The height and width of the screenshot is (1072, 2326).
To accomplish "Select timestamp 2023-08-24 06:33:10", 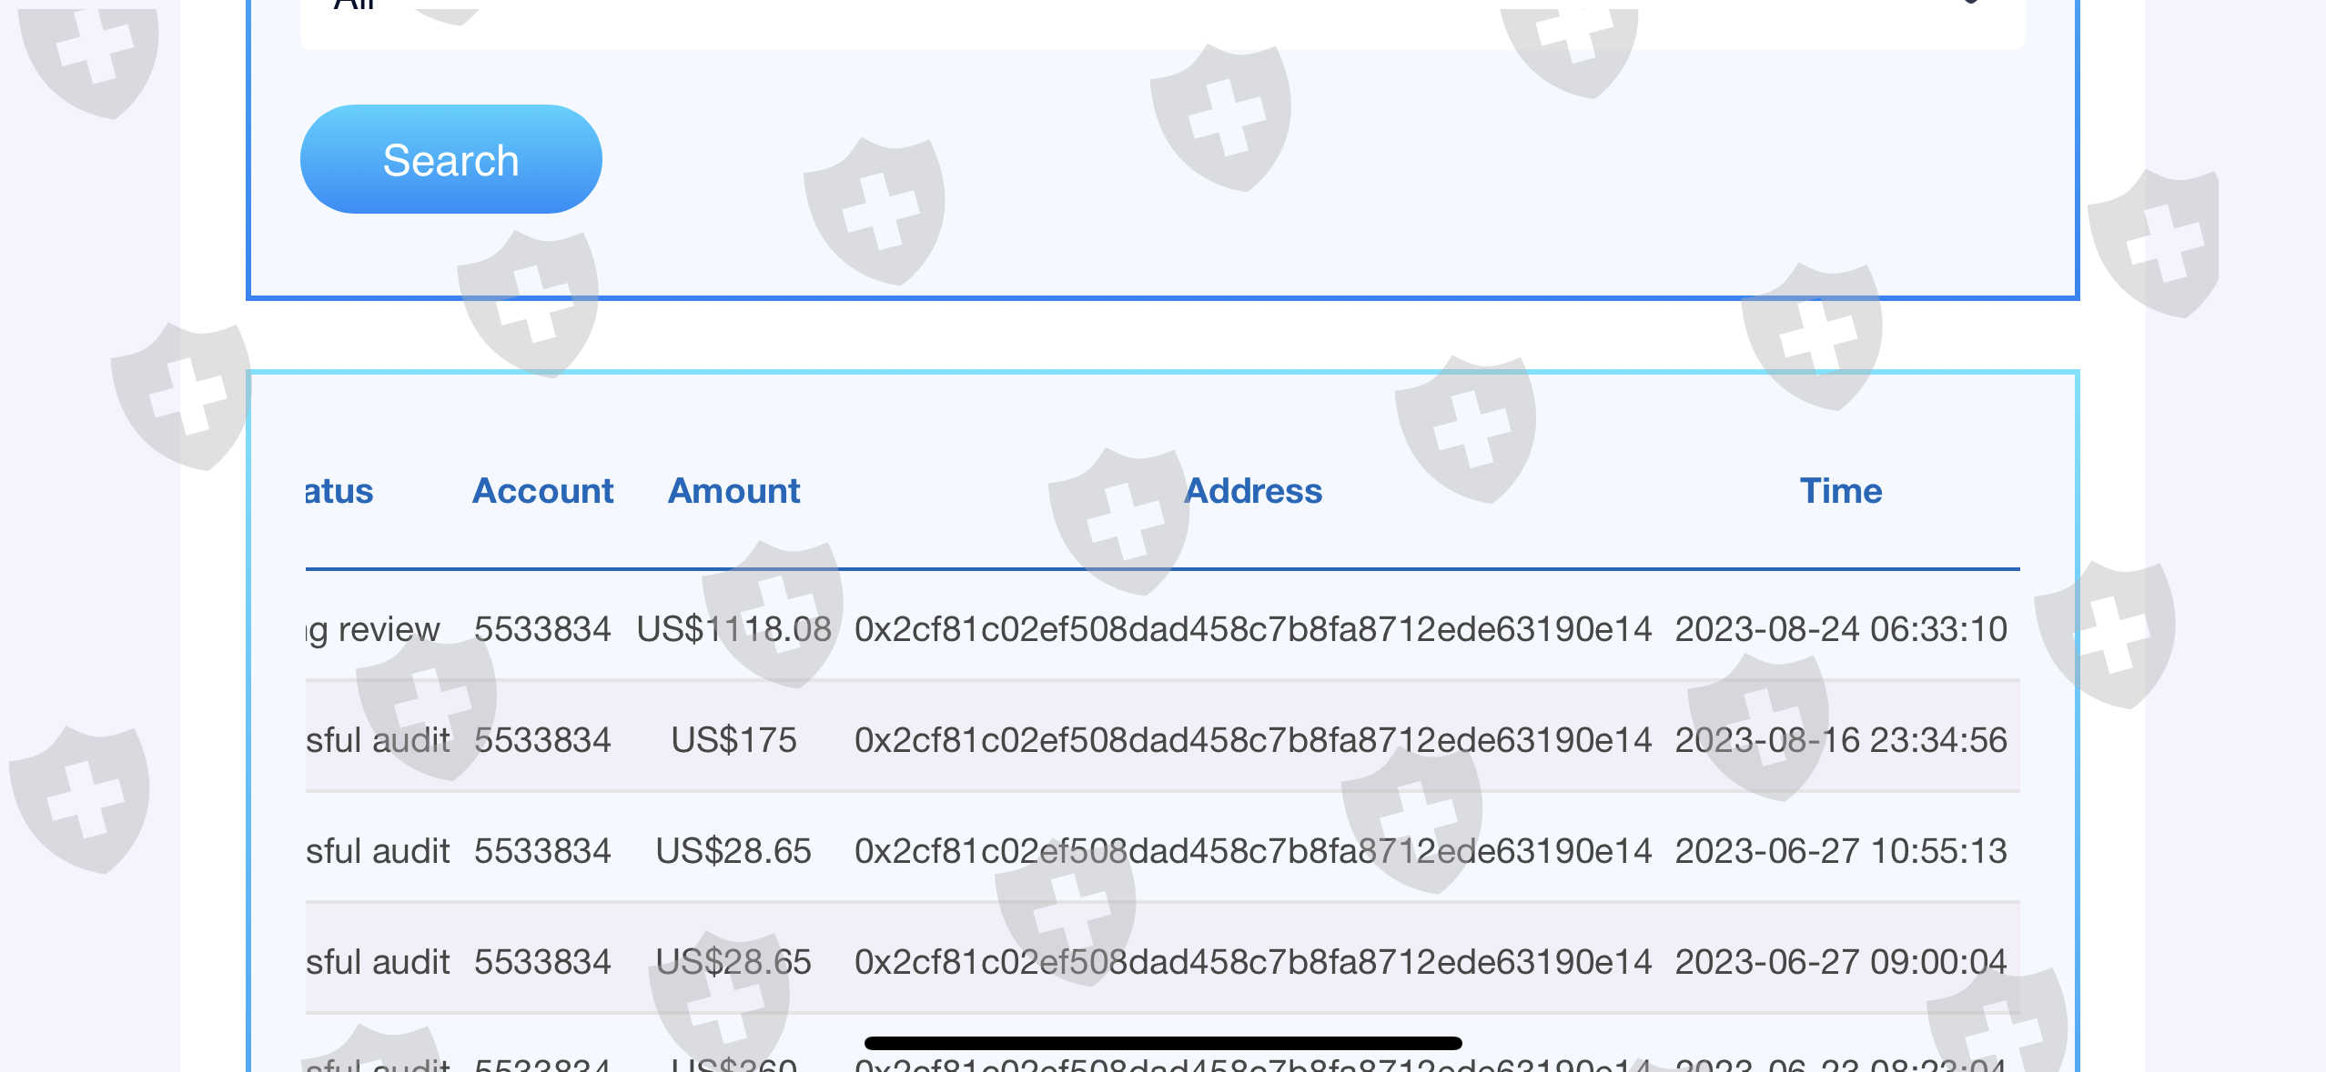I will click(x=1840, y=629).
